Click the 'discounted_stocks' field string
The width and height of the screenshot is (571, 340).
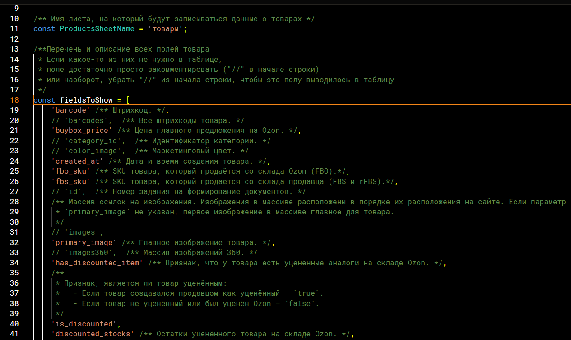pos(93,334)
